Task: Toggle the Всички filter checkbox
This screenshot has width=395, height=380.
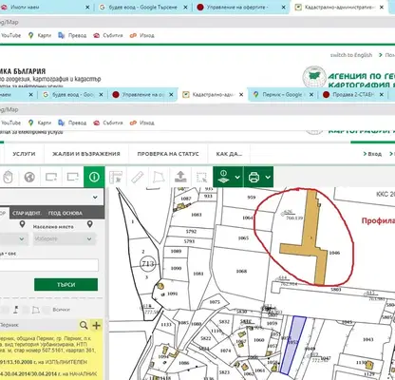Action: point(47,310)
